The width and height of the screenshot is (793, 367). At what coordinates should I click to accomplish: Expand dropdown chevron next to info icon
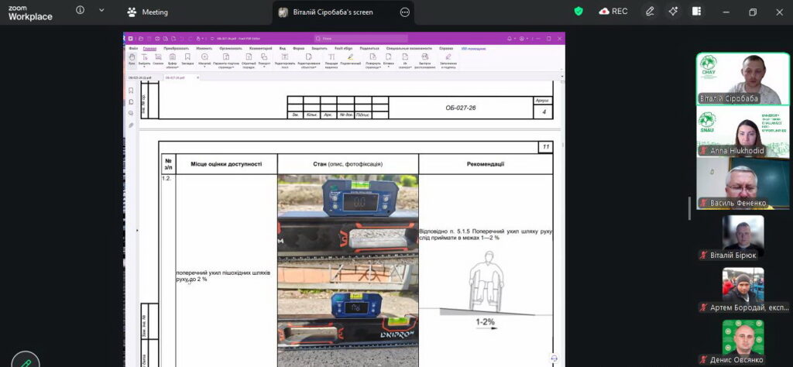[101, 10]
